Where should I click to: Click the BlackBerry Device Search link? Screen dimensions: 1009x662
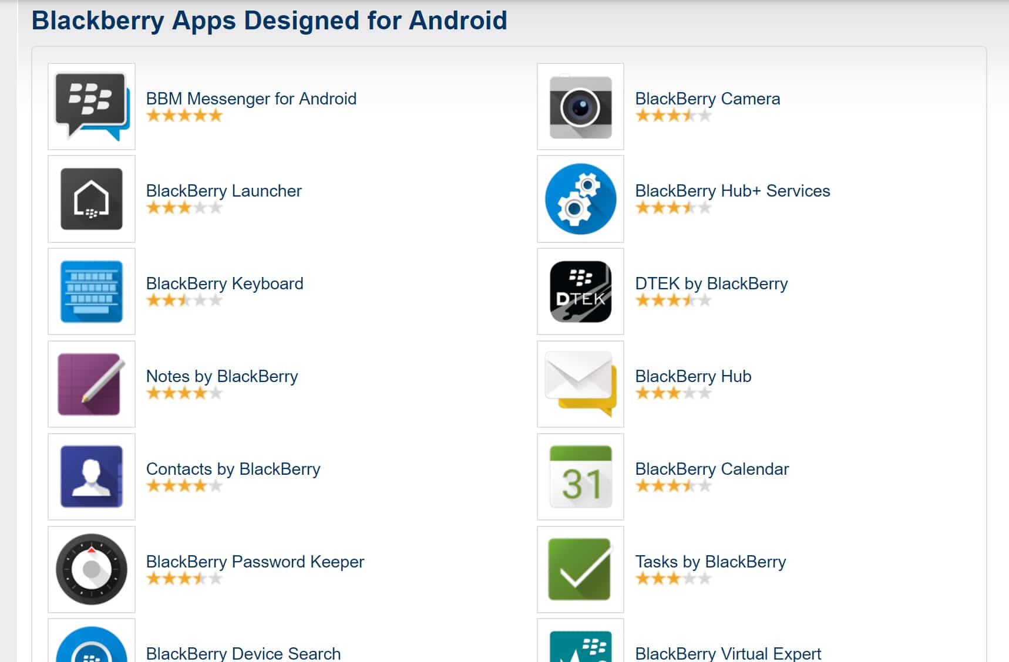click(x=243, y=653)
